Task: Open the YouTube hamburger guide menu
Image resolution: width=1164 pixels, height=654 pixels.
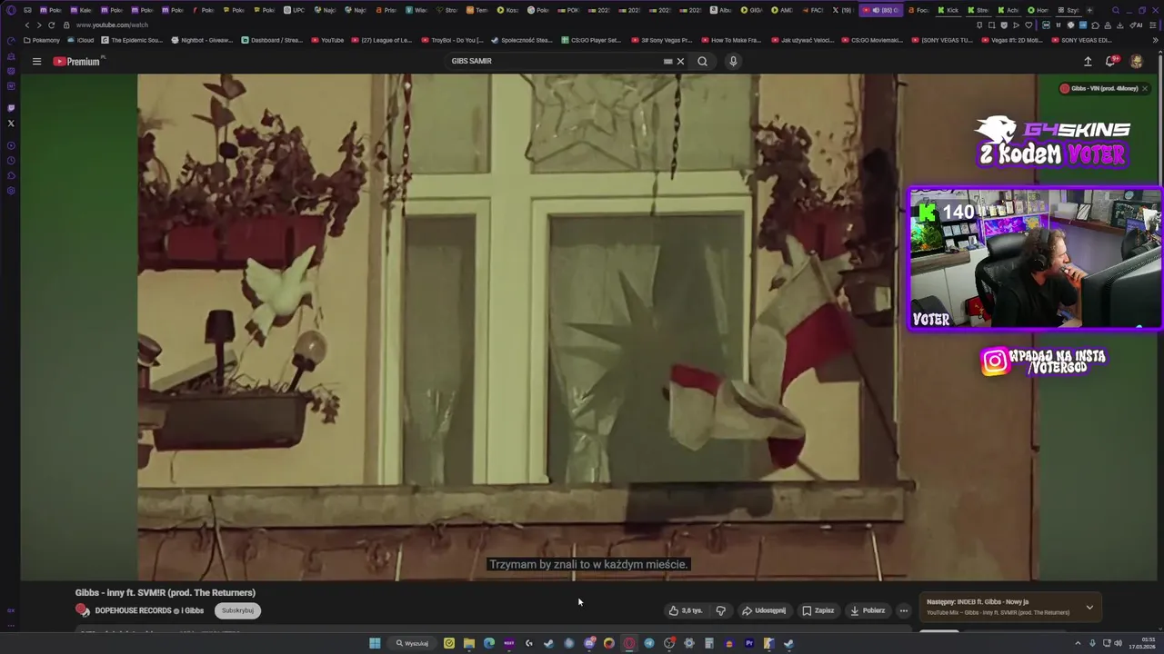Action: tap(36, 61)
